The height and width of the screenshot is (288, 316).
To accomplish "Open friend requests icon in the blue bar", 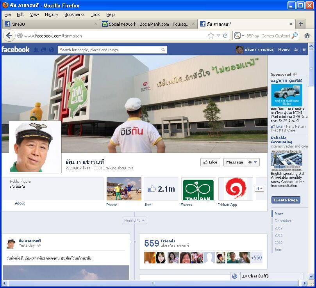I will click(36, 50).
